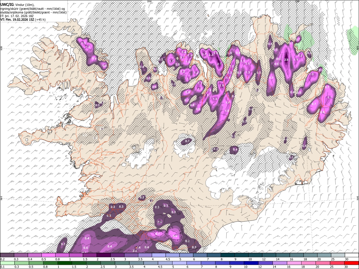Select the dark teal snow swatch labeled 8
The height and width of the screenshot is (269, 359).
tap(227, 255)
